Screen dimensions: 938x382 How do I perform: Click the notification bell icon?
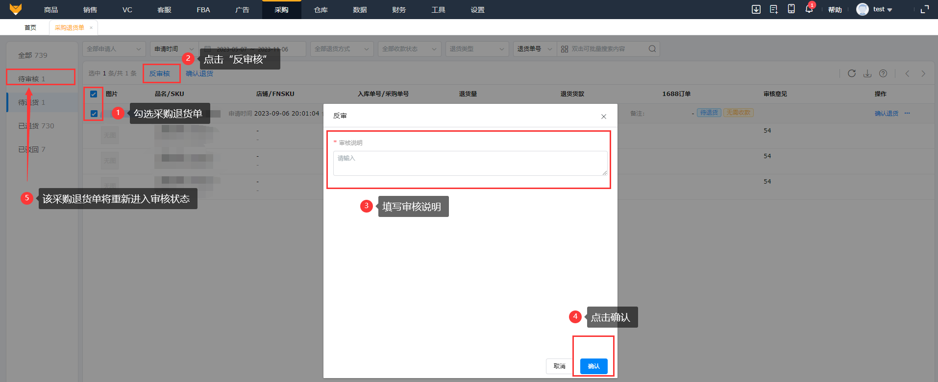click(809, 9)
